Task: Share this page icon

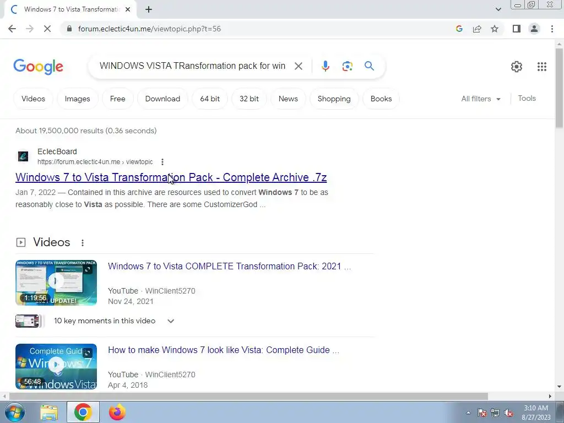Action: [477, 29]
